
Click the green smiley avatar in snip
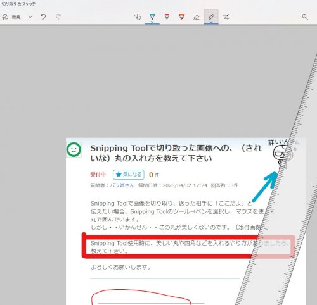[74, 149]
